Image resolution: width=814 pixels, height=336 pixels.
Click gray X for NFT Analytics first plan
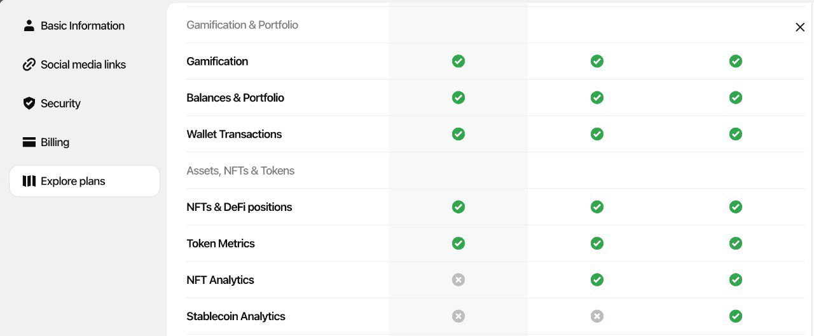(x=458, y=279)
